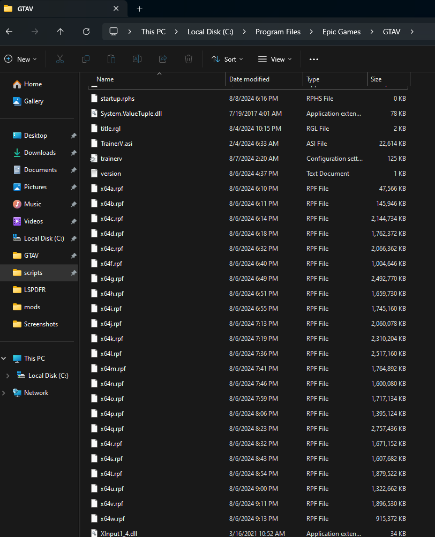
Task: Click the Delete trash can icon
Action: [x=189, y=59]
